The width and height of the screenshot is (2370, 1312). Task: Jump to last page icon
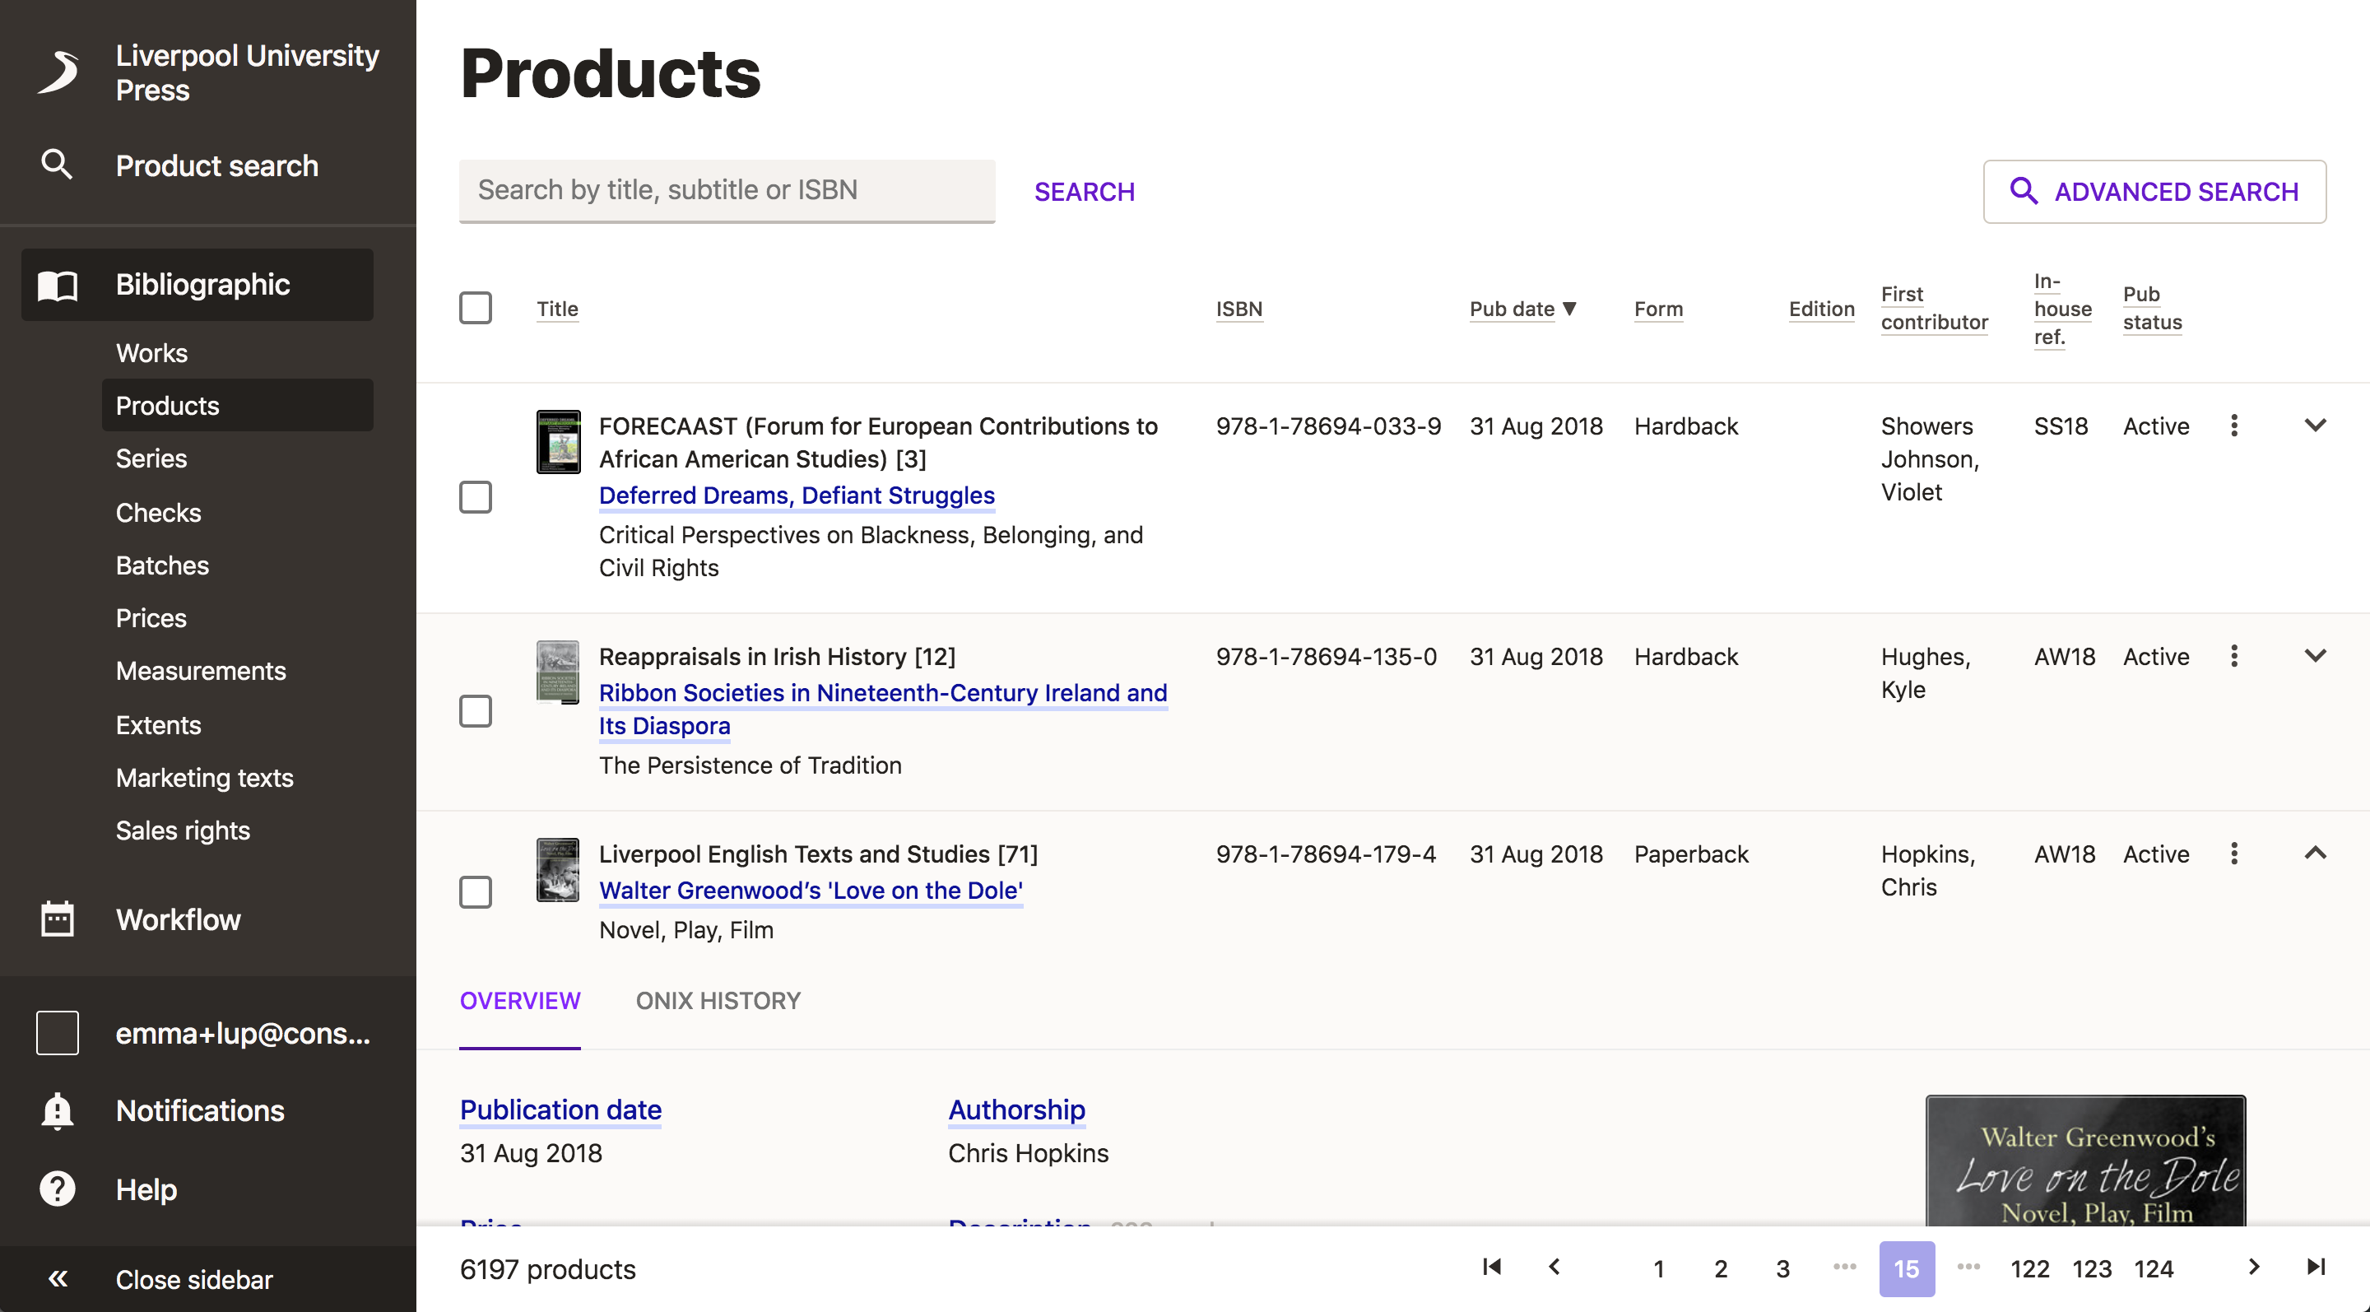[2316, 1268]
